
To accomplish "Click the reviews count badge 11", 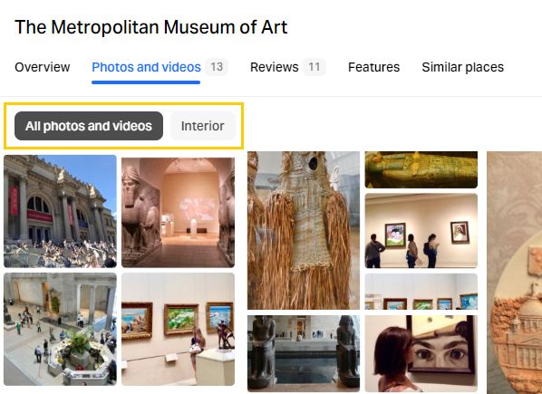I will point(315,67).
